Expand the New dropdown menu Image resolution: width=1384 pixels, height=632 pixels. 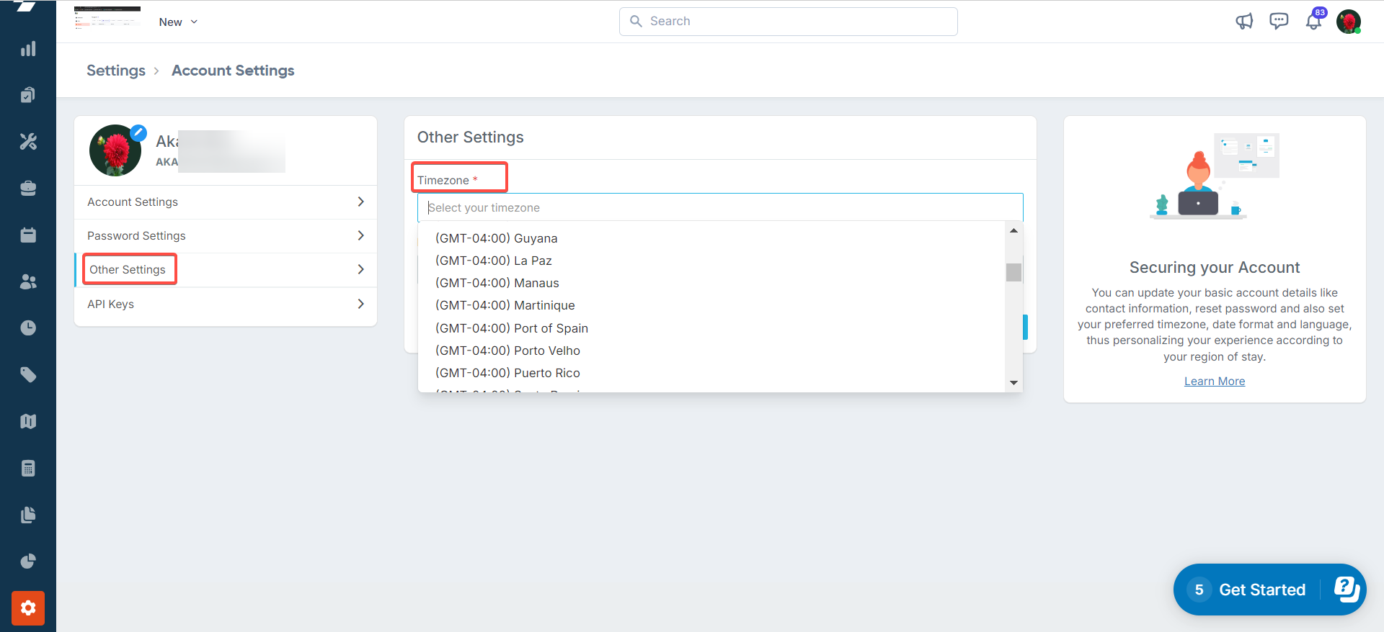point(178,22)
